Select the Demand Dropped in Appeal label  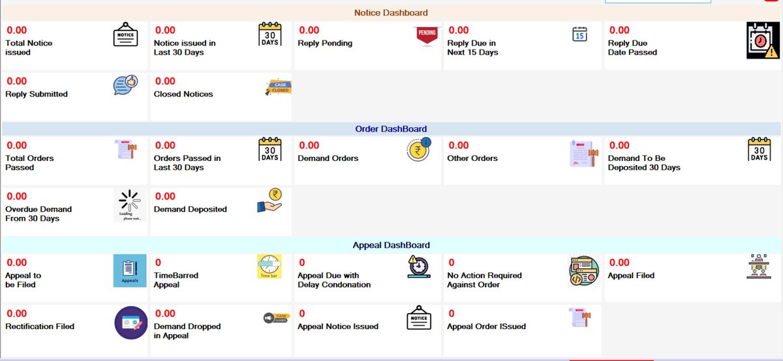[187, 331]
